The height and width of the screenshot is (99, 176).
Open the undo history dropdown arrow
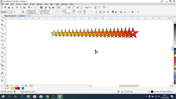(x=32, y=7)
